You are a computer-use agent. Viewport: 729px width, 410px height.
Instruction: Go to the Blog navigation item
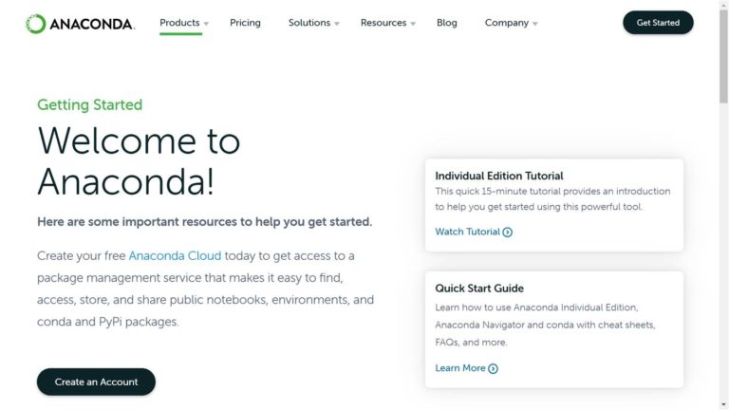click(447, 23)
